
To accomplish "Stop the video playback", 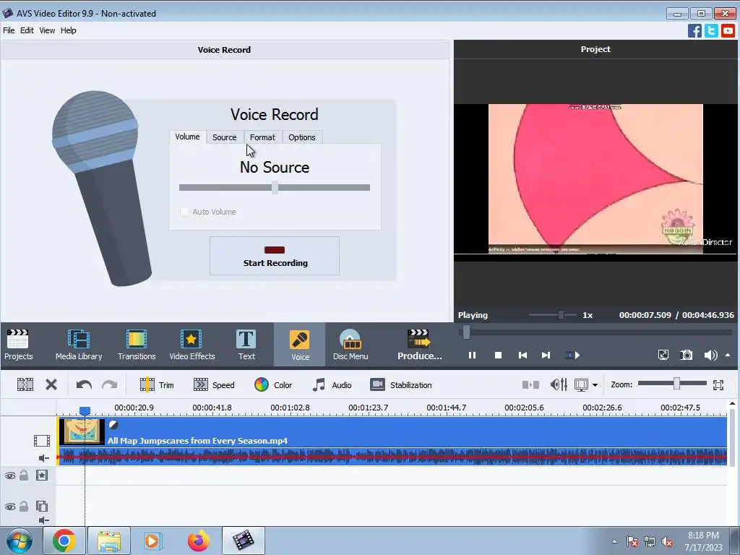I will click(498, 356).
